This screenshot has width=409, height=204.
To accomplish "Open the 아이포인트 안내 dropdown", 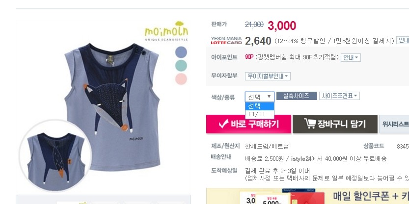I will pyautogui.click(x=351, y=57).
